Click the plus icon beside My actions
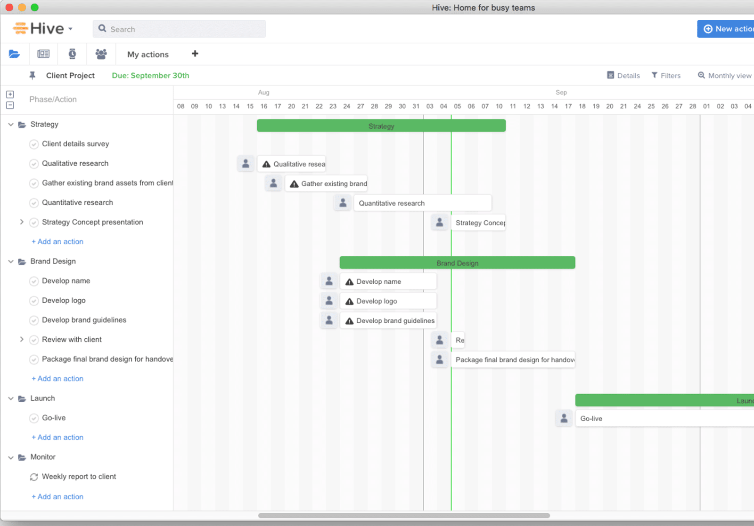The height and width of the screenshot is (526, 754). point(195,54)
